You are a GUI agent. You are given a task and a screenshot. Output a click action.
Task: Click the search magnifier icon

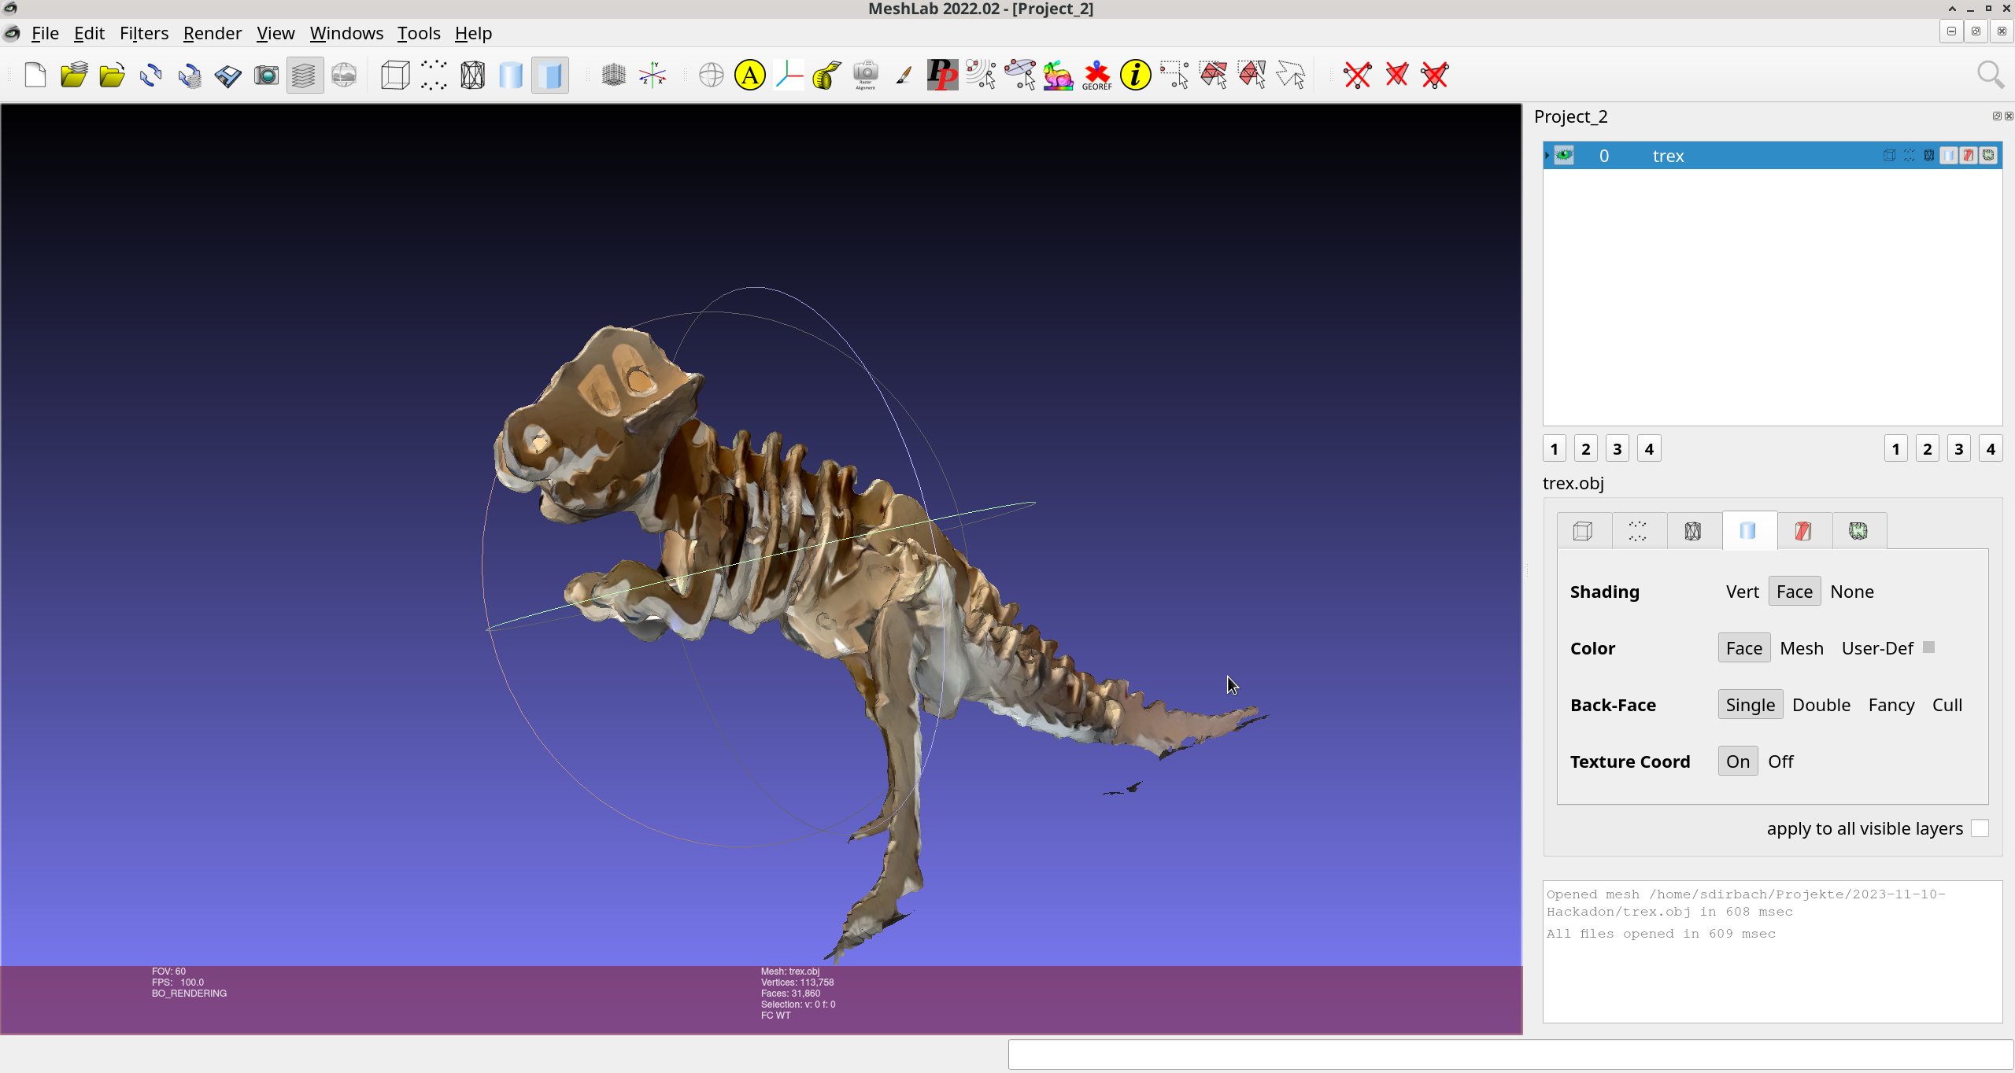coord(1990,76)
